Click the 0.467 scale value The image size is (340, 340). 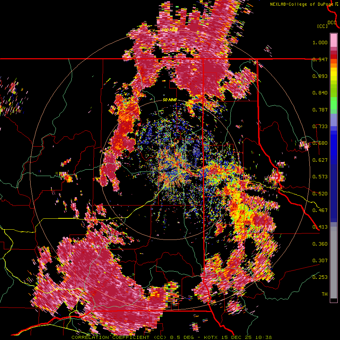pyautogui.click(x=320, y=210)
